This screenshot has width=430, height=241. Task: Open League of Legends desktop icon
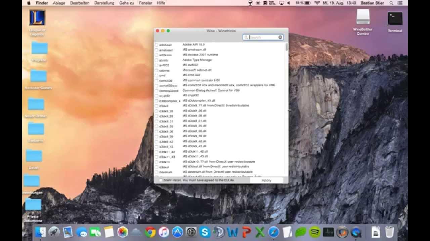pyautogui.click(x=37, y=18)
